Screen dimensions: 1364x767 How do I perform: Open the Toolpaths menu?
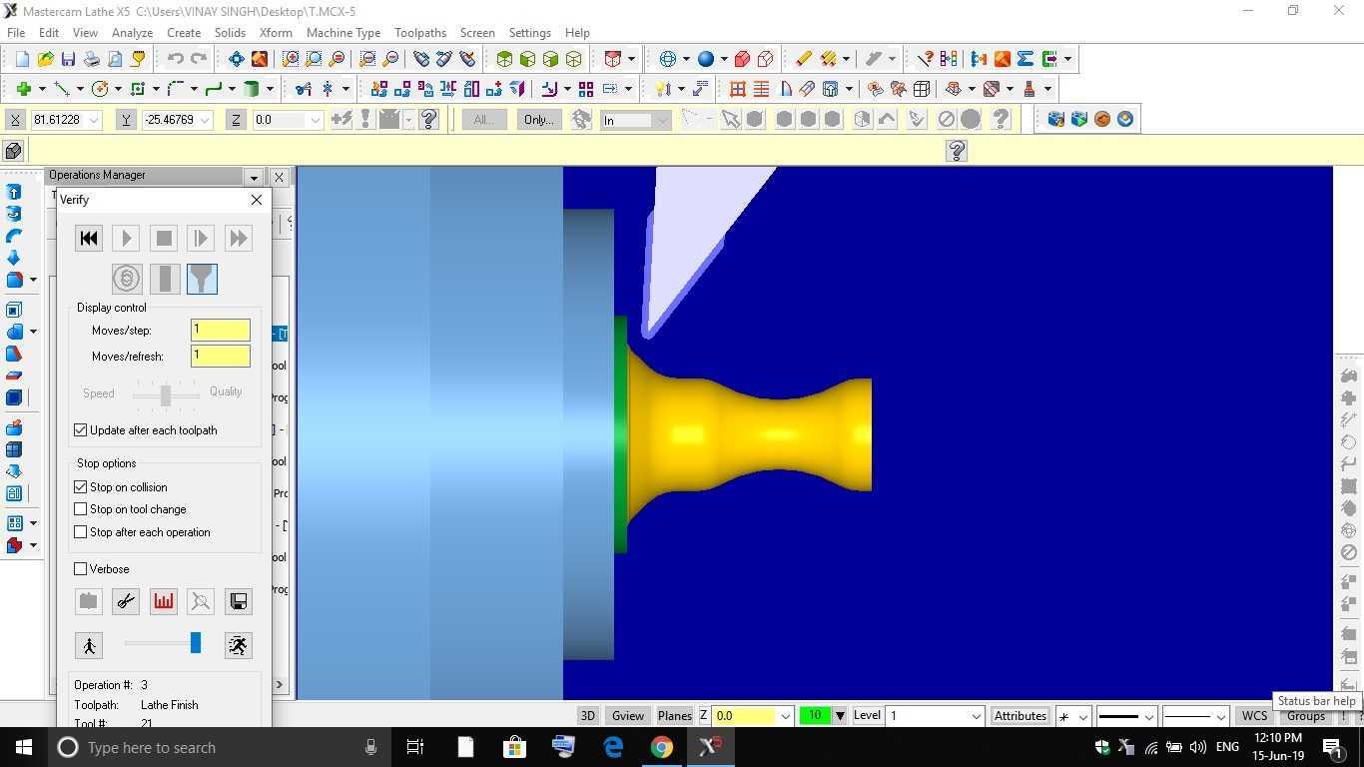point(420,33)
